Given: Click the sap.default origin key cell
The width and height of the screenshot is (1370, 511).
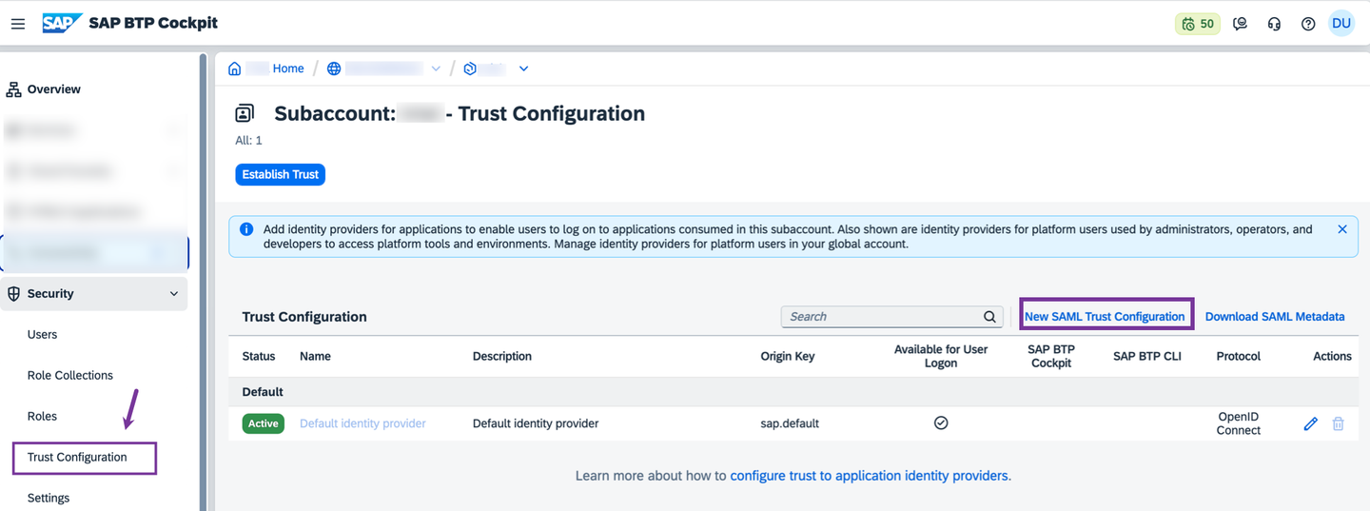Looking at the screenshot, I should coord(790,423).
